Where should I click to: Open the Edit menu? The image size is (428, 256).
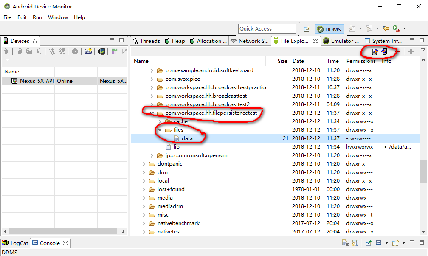tap(22, 17)
